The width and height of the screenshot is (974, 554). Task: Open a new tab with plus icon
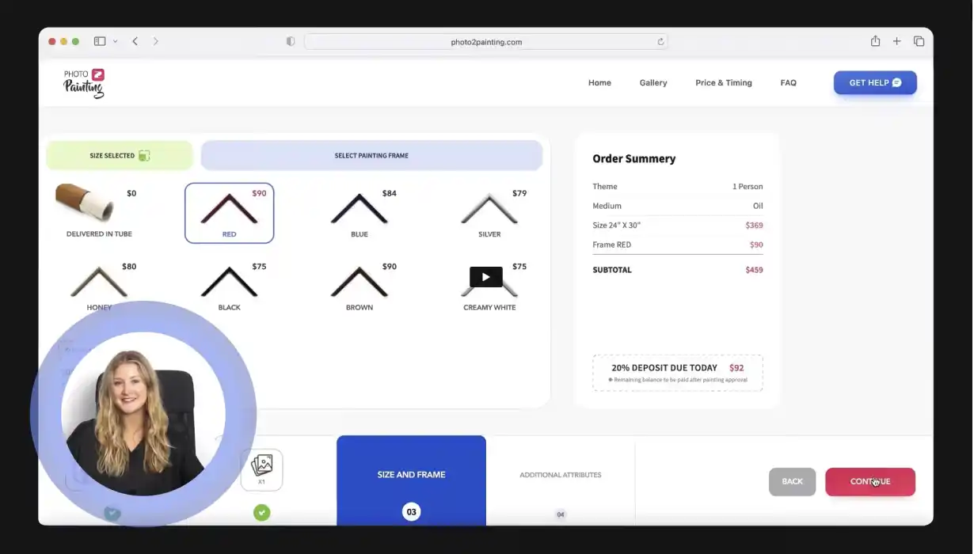(896, 41)
